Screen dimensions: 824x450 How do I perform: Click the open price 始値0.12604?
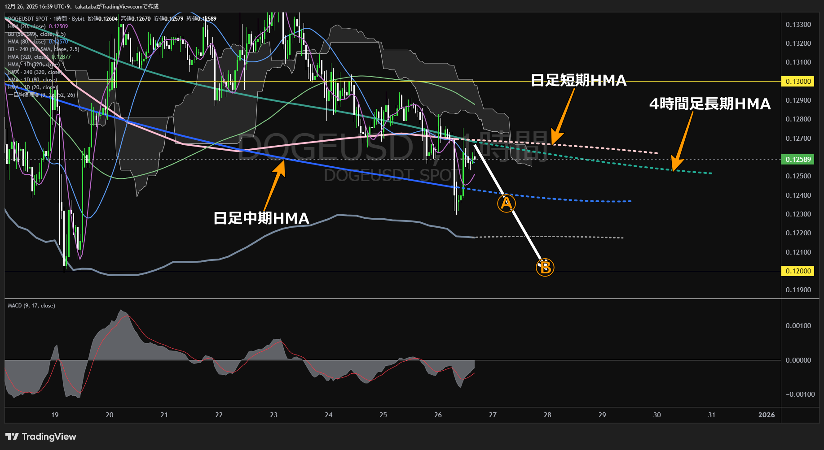click(102, 19)
